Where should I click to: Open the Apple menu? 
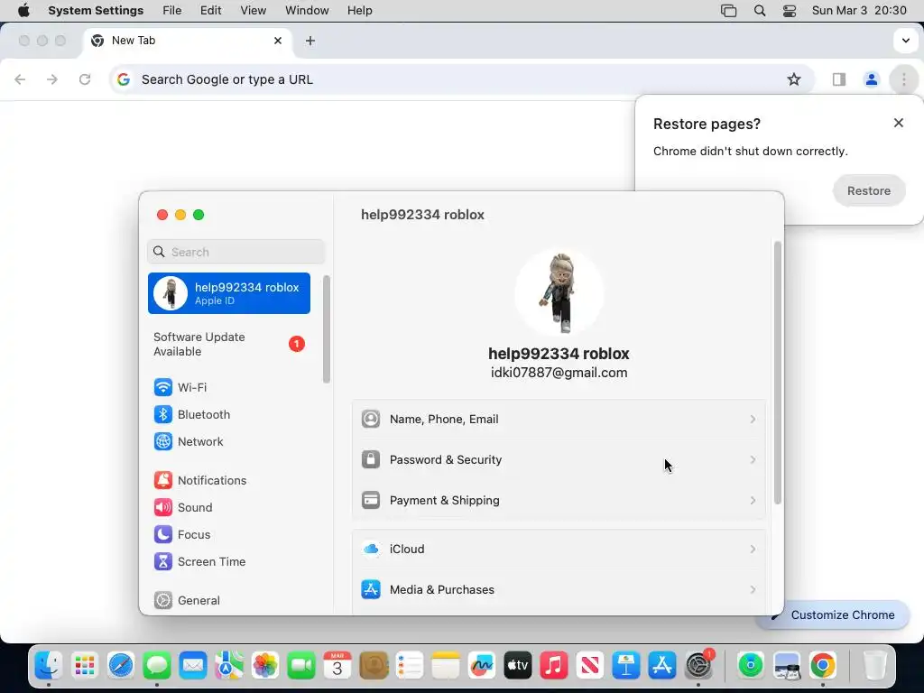23,11
